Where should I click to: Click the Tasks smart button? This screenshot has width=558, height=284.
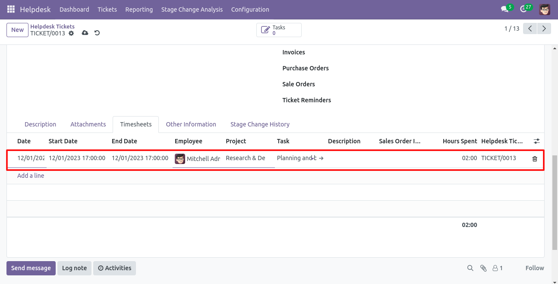tap(279, 30)
